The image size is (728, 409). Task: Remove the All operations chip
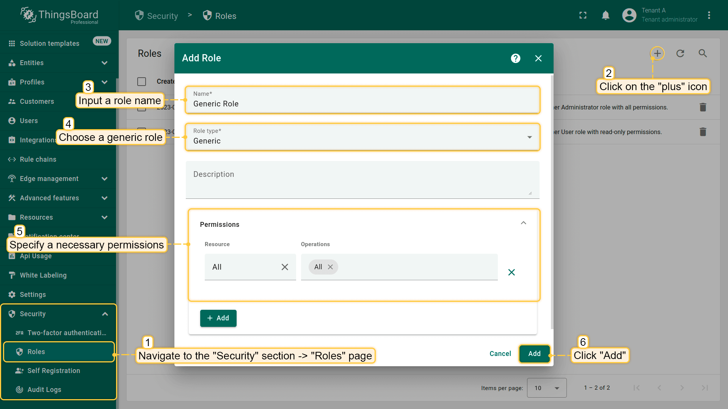click(330, 267)
